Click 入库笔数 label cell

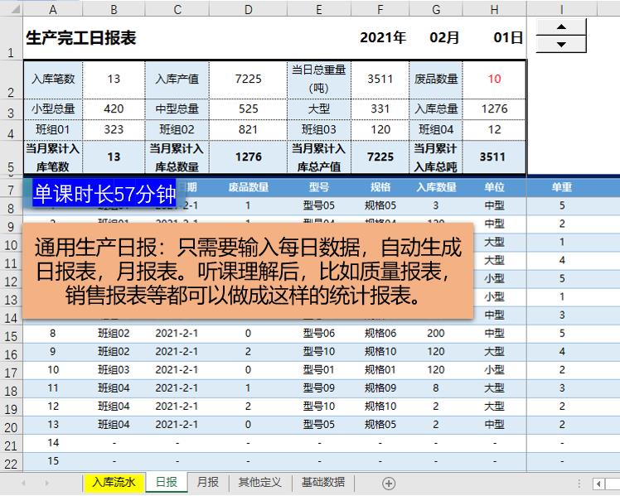[x=53, y=79]
